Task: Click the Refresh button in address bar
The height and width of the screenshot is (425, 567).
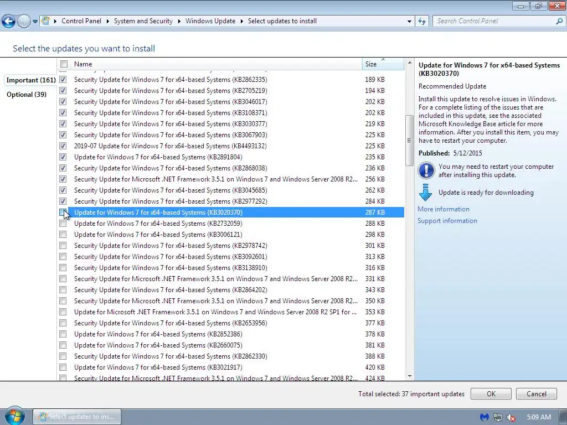Action: click(x=421, y=22)
